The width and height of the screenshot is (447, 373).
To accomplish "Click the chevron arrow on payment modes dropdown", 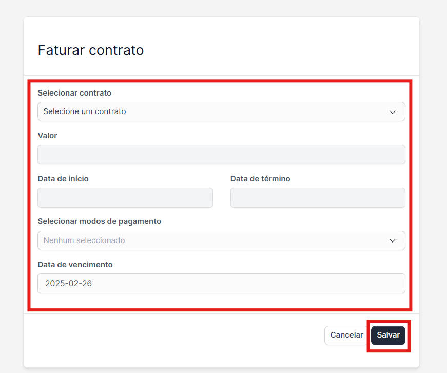I will 393,240.
